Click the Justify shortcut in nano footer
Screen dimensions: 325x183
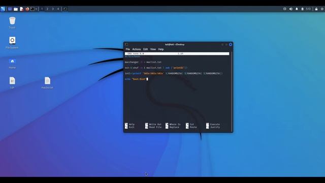(x=213, y=127)
